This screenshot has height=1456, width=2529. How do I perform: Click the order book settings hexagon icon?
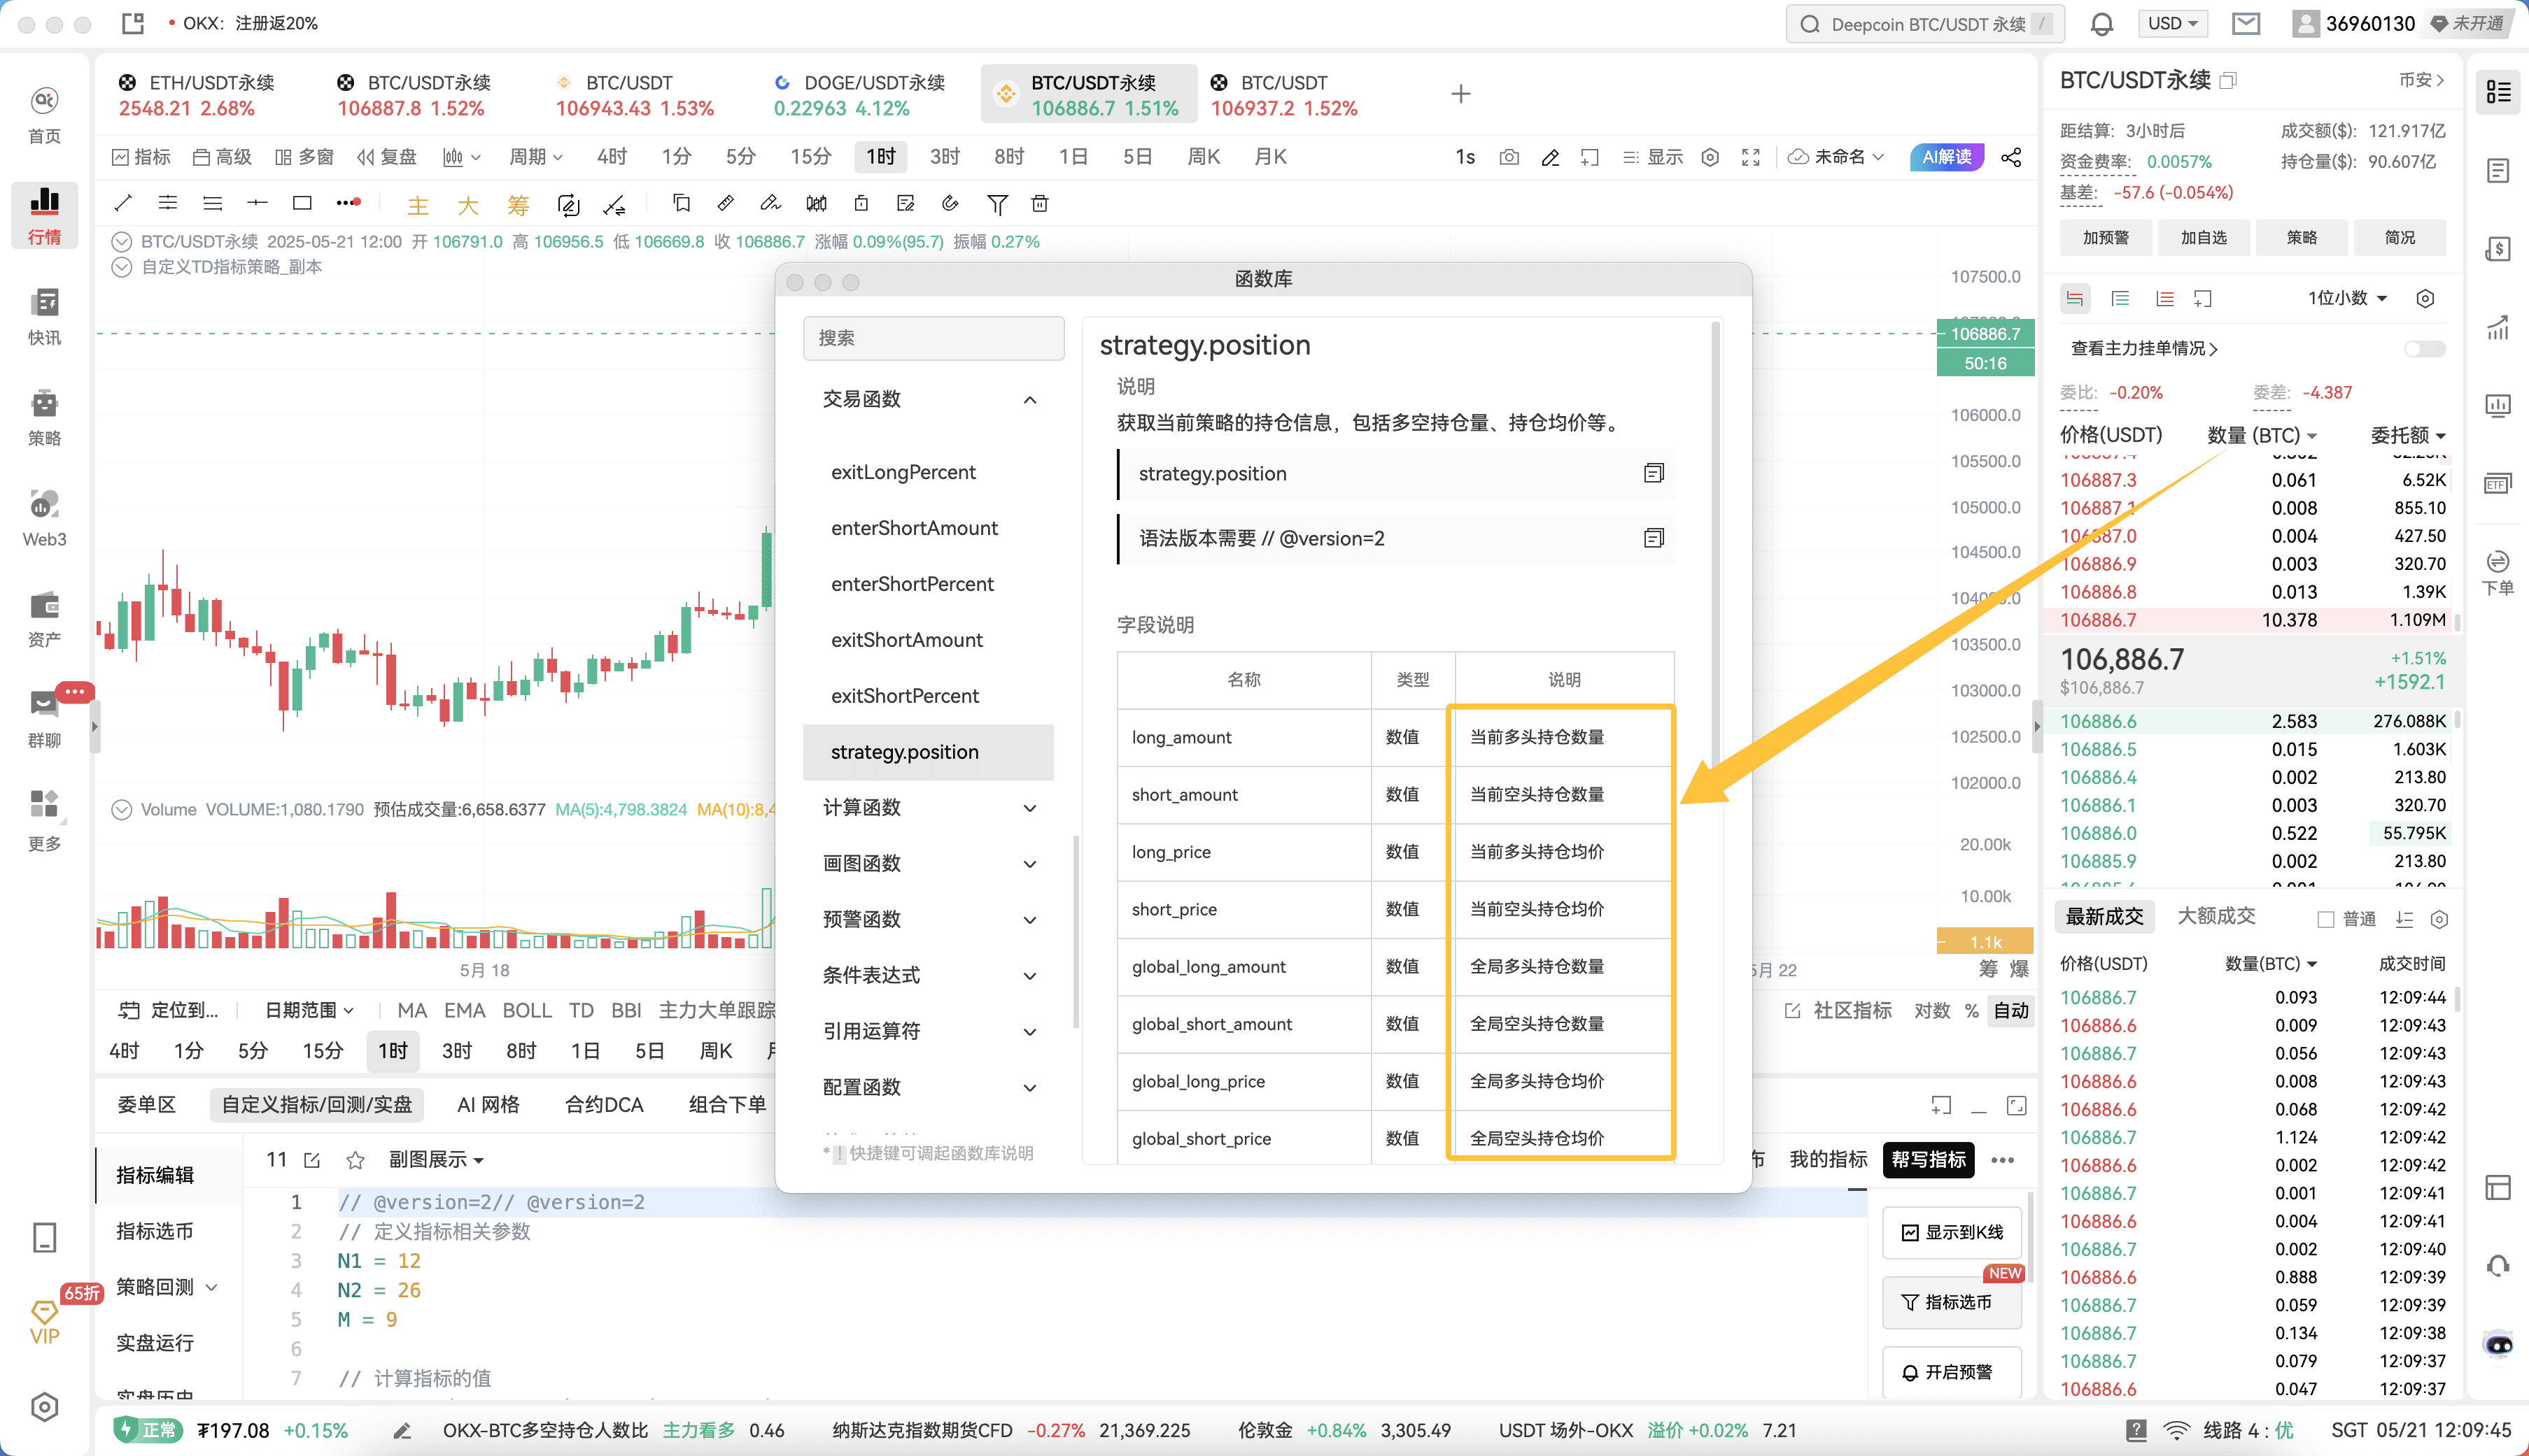[x=2425, y=298]
